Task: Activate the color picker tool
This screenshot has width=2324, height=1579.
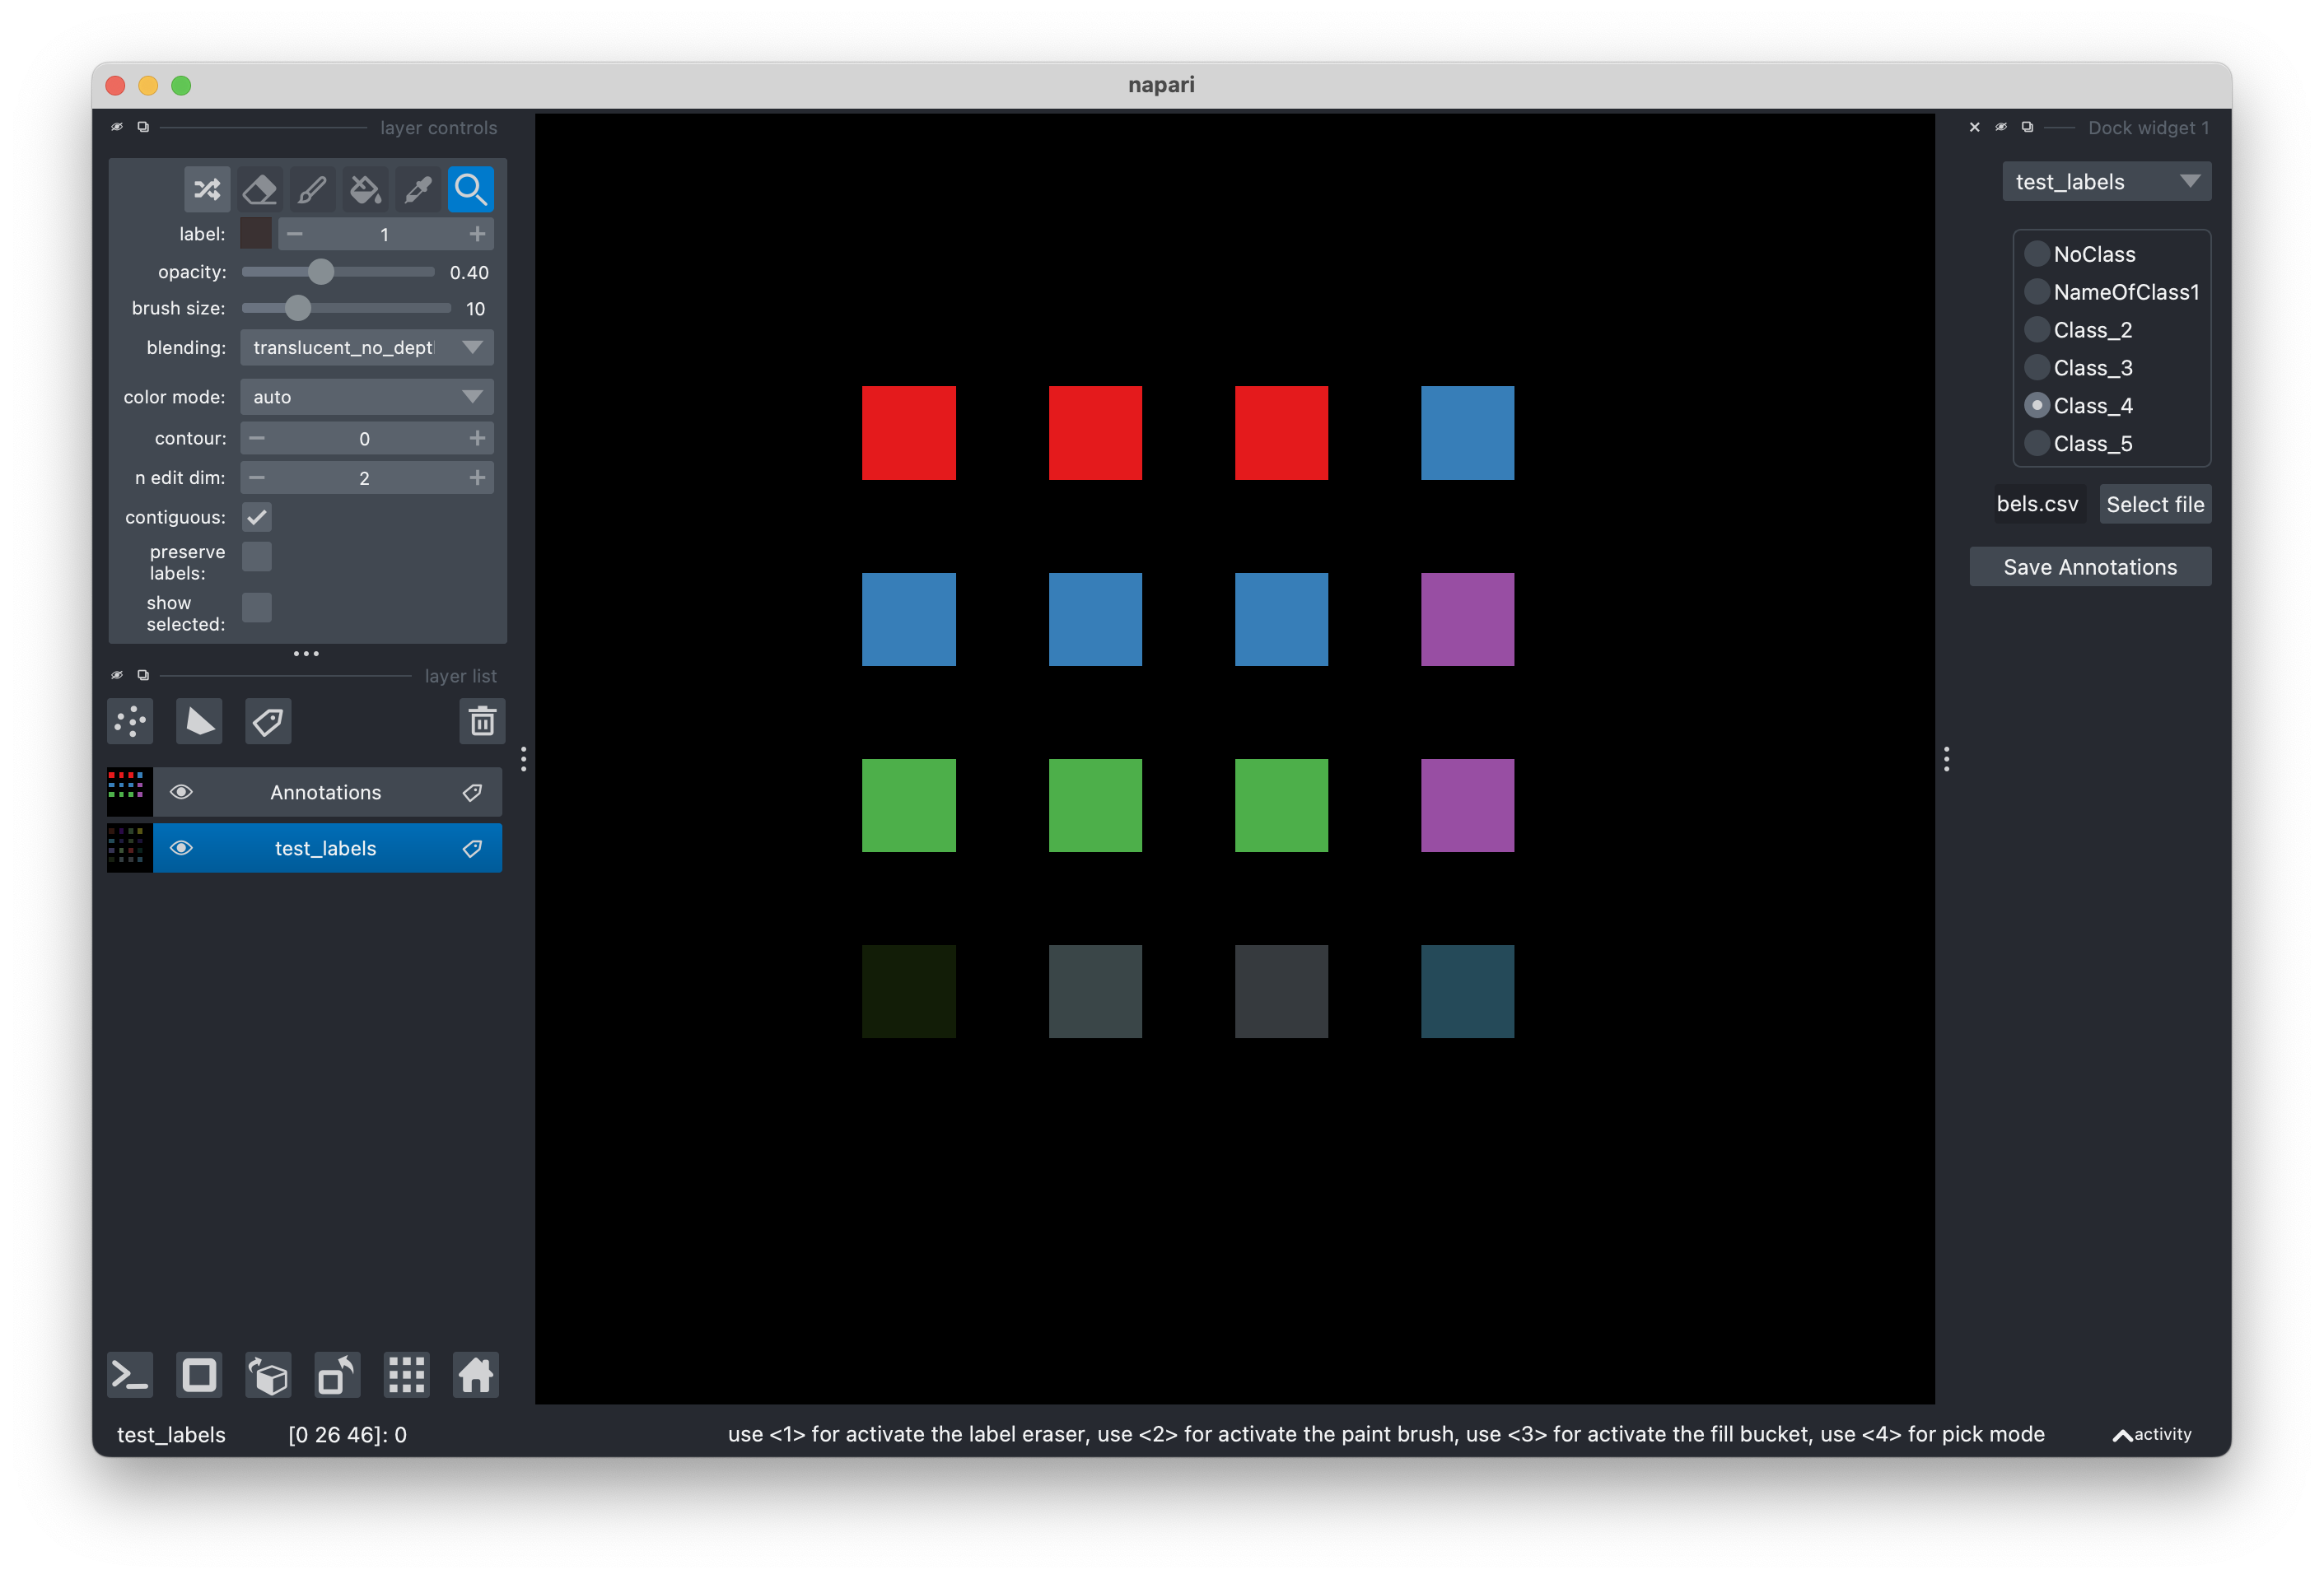Action: click(x=417, y=189)
